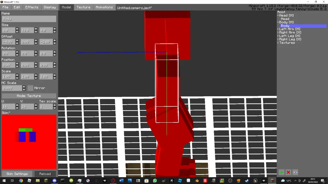Select the Root node in tree
Viewport: 328px width, 184px height.
[281, 12]
